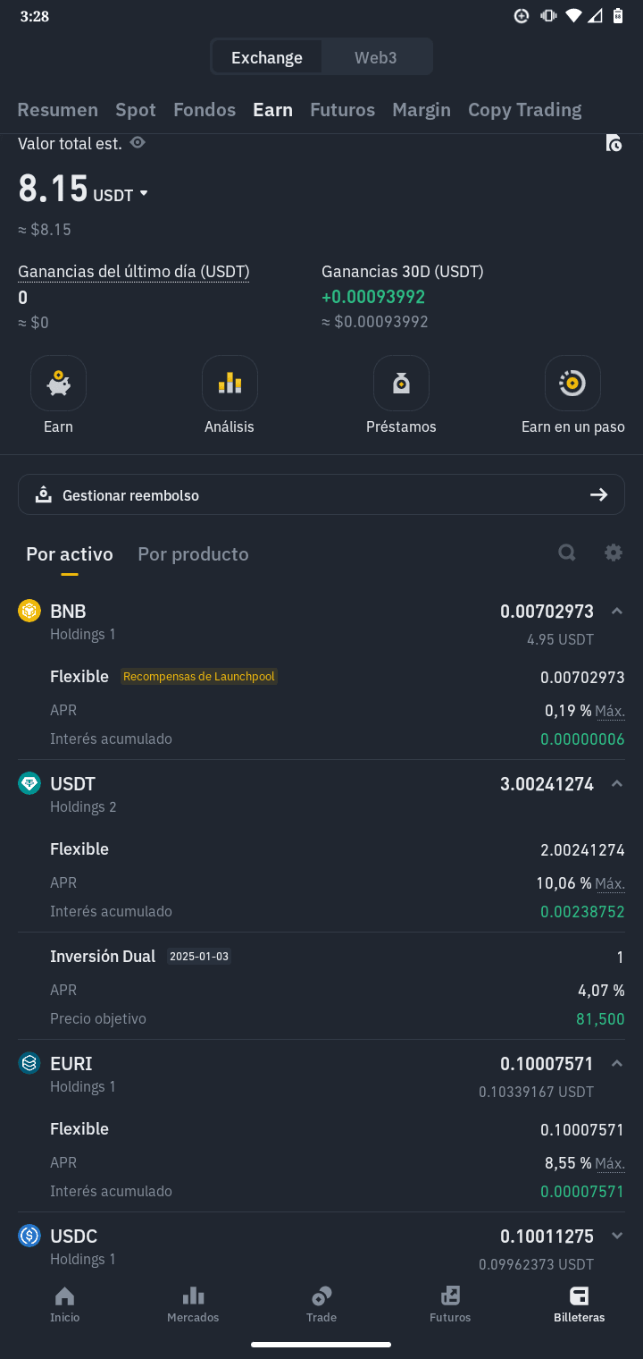
Task: Switch to the Por producto tab
Action: pos(193,554)
